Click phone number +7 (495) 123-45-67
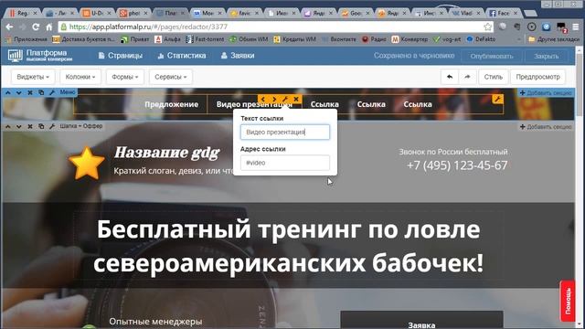Viewport: 585px width, 329px height. click(457, 165)
